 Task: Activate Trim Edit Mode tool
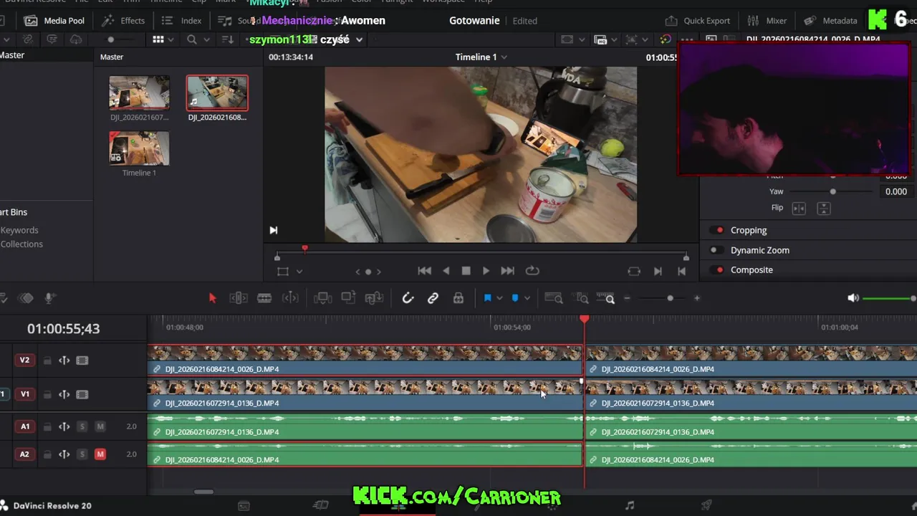coord(238,298)
